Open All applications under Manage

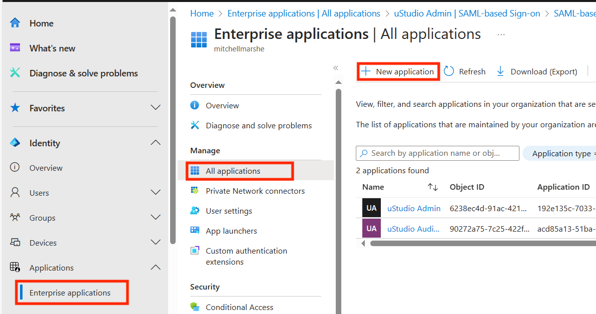click(x=233, y=171)
